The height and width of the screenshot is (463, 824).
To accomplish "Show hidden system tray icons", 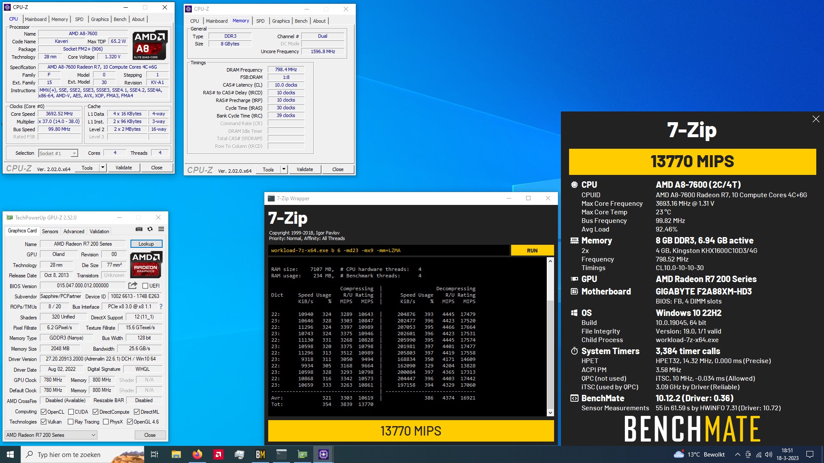I will click(737, 454).
